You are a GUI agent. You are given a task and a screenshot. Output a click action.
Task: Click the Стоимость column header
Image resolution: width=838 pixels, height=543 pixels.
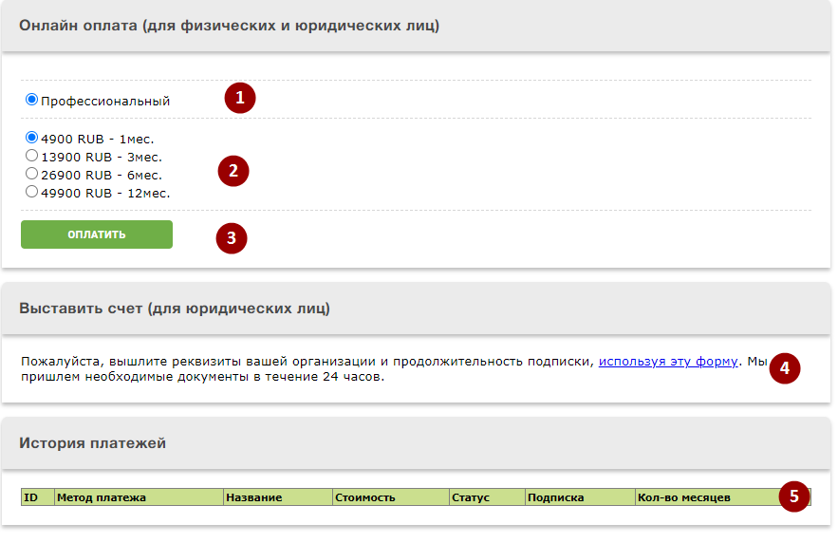[364, 497]
